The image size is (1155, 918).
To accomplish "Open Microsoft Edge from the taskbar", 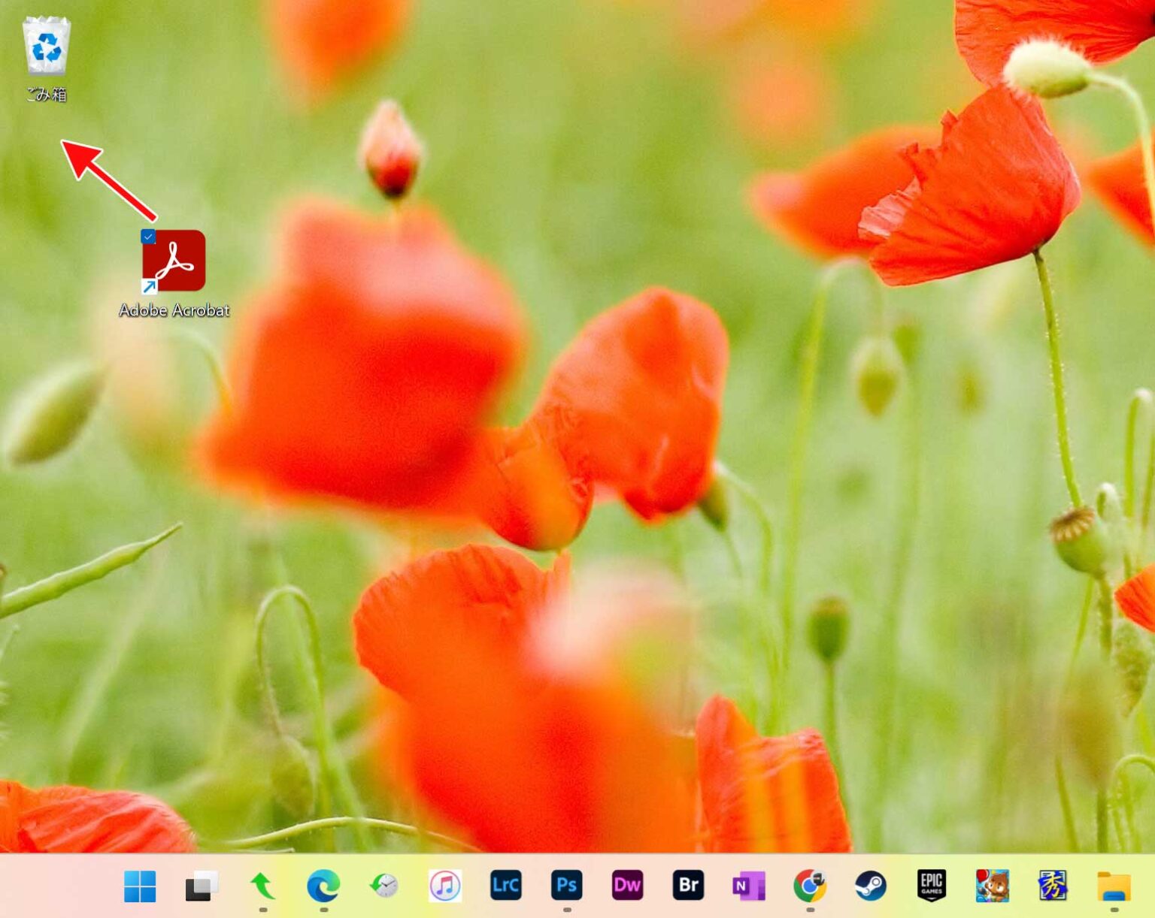I will pos(323,886).
